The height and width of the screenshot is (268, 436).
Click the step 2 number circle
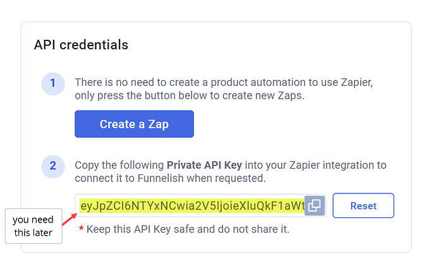click(53, 166)
